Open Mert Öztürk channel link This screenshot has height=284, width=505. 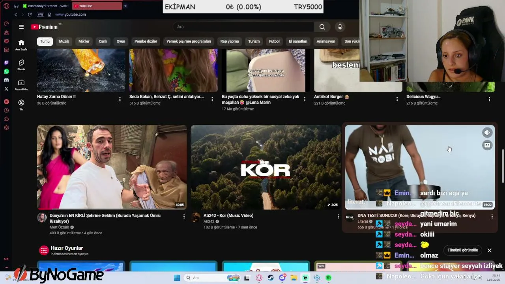click(59, 227)
